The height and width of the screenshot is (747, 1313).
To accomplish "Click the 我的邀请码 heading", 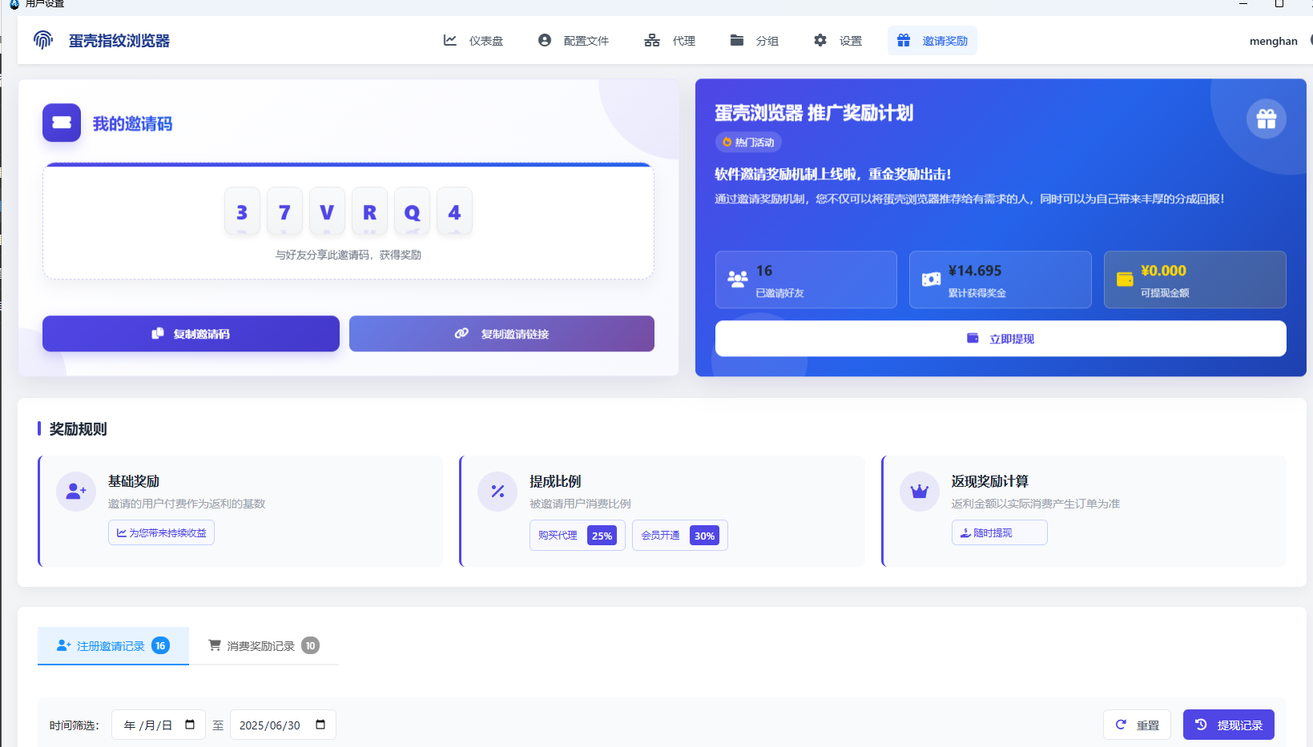I will click(132, 123).
